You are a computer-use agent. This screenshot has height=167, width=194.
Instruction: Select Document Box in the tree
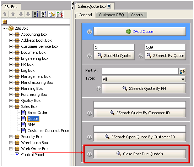(x=33, y=52)
